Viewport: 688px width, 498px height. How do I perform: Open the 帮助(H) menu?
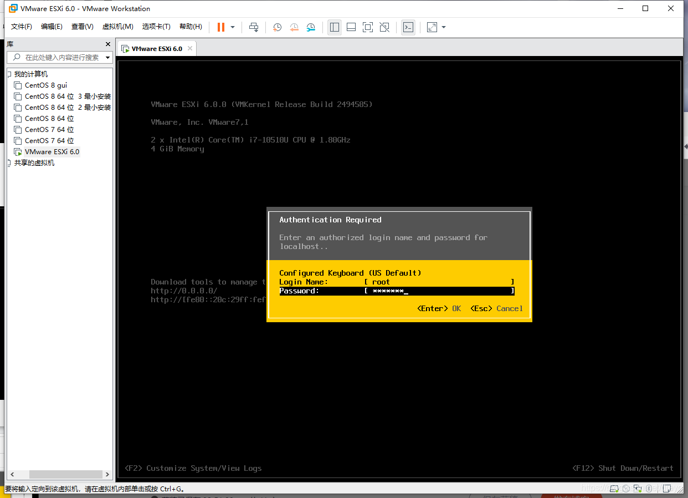point(191,27)
